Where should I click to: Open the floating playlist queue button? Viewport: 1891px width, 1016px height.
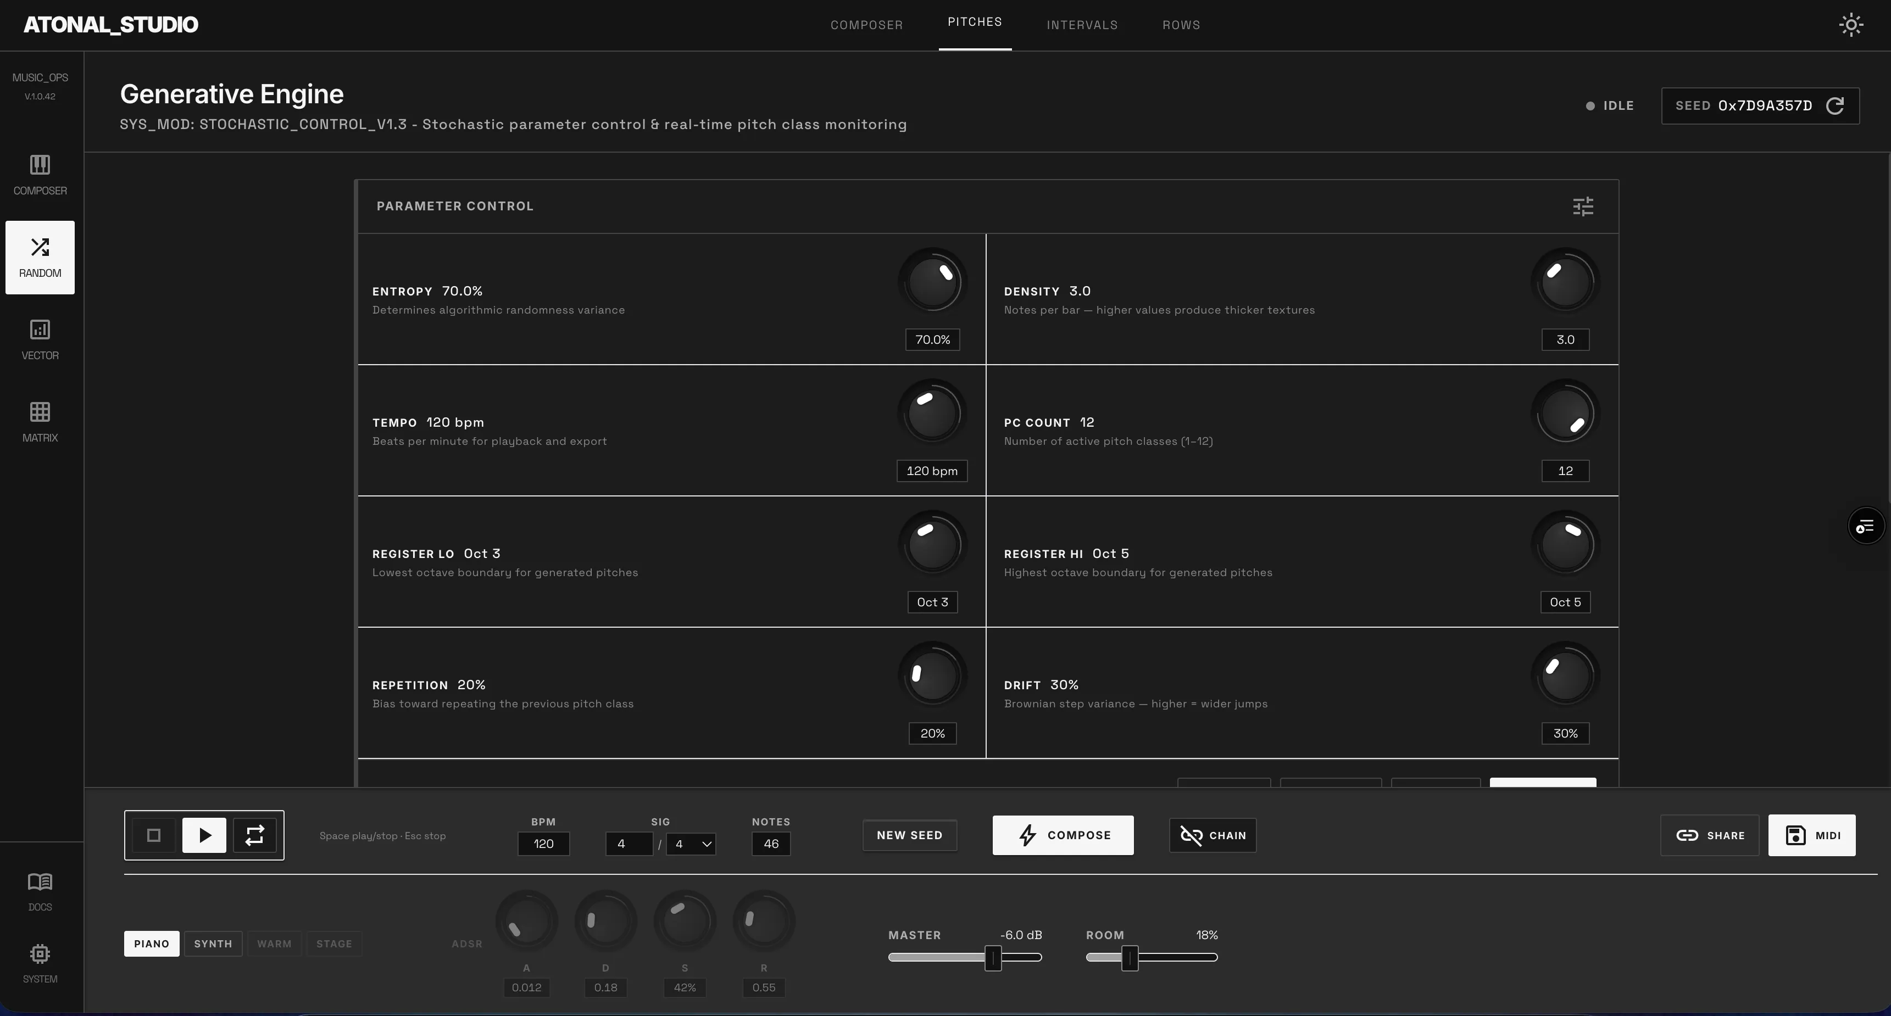point(1865,526)
